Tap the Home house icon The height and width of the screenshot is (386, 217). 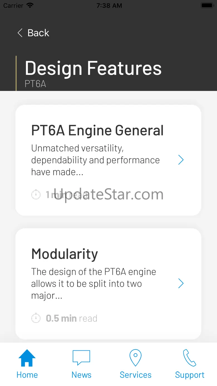point(27,358)
